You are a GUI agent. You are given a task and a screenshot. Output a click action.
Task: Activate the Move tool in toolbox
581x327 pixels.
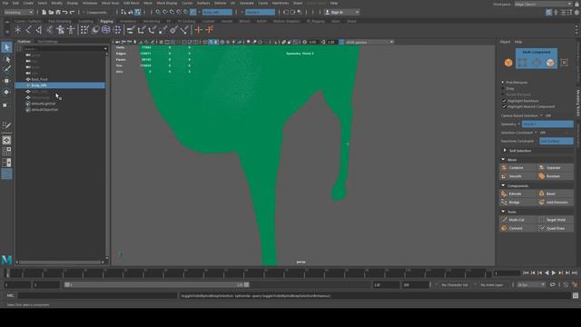click(6, 81)
